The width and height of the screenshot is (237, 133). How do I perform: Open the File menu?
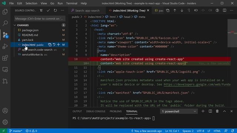coord(11,3)
